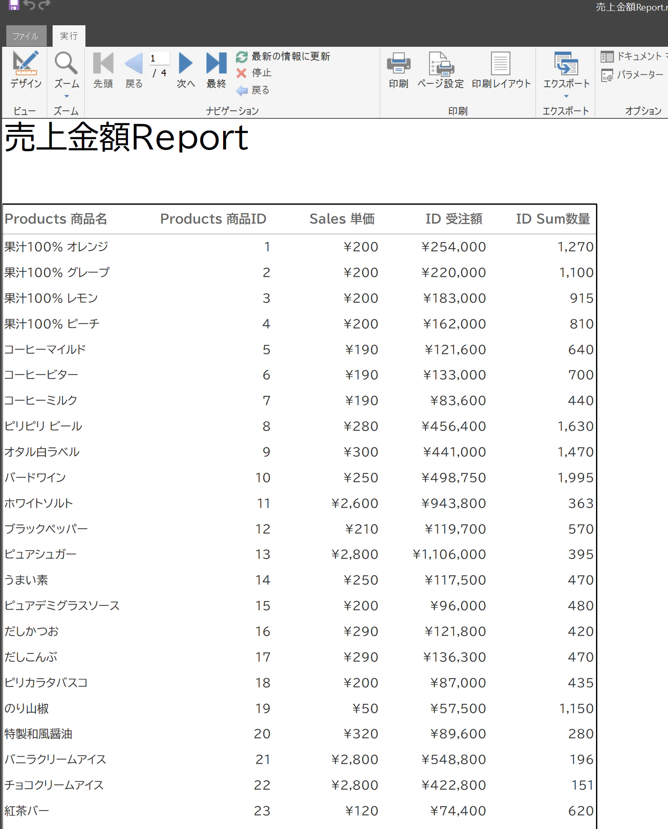The height and width of the screenshot is (829, 668).
Task: Click the 停止 stop button
Action: [x=254, y=73]
